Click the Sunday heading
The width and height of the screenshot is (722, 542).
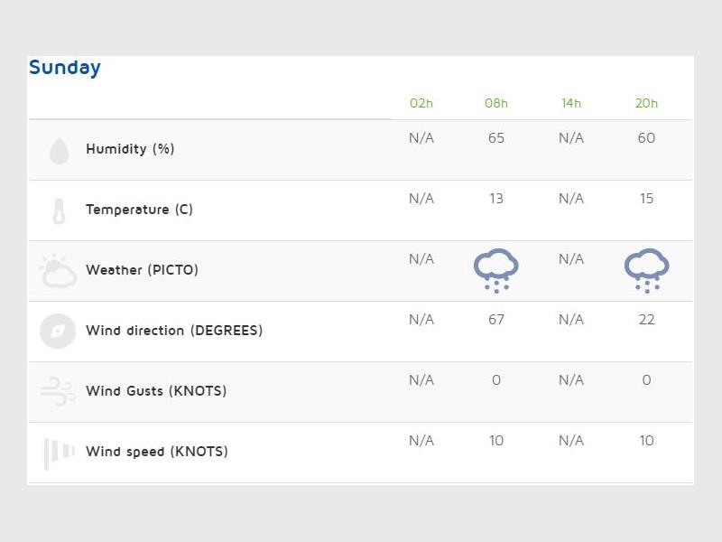(x=65, y=68)
